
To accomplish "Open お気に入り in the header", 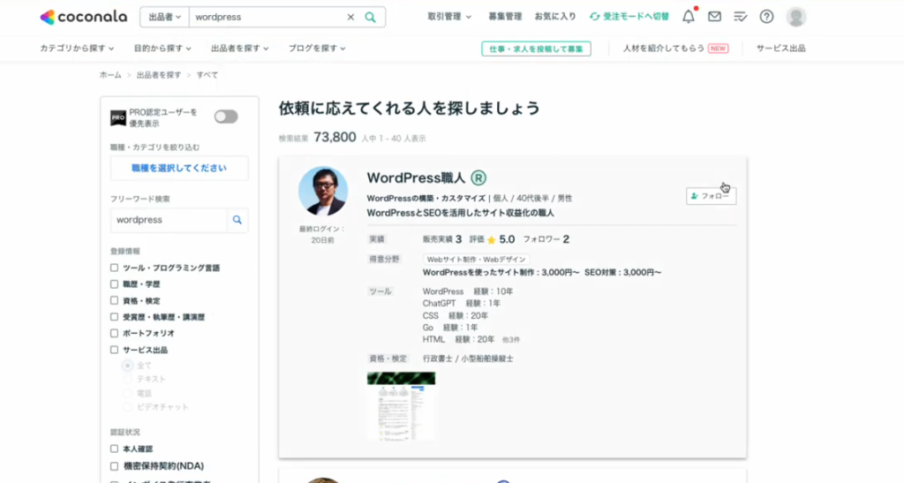I will pos(555,17).
